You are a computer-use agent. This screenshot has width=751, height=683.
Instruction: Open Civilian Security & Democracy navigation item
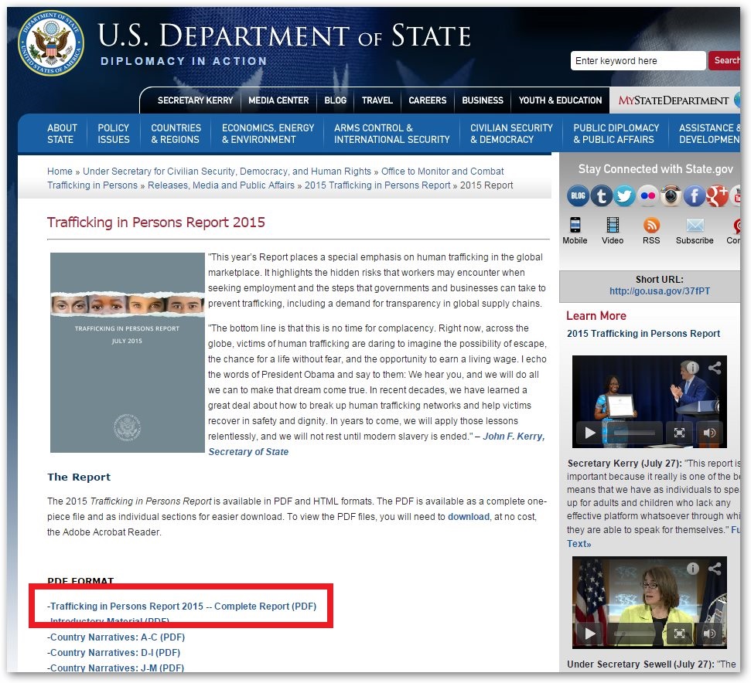pos(511,134)
